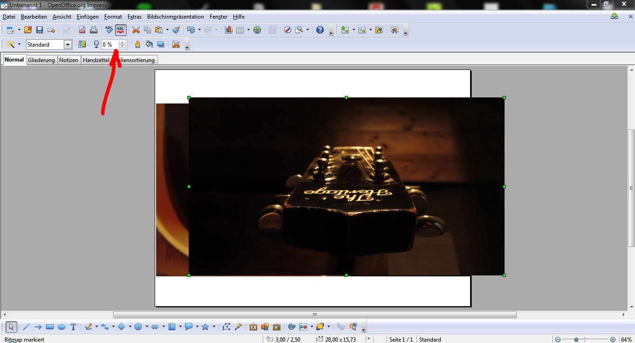Open the Symbol Shapes smiley dropdown arrow

147,327
